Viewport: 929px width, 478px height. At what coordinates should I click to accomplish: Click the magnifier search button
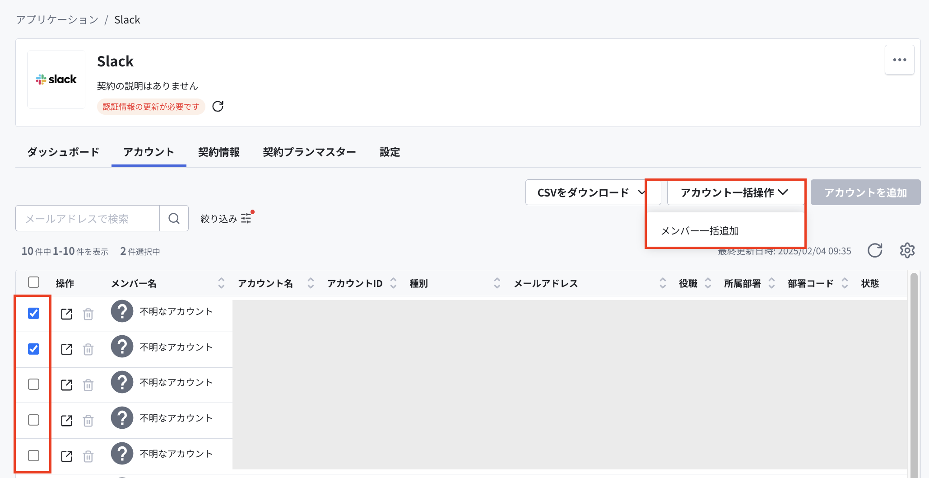click(x=174, y=218)
